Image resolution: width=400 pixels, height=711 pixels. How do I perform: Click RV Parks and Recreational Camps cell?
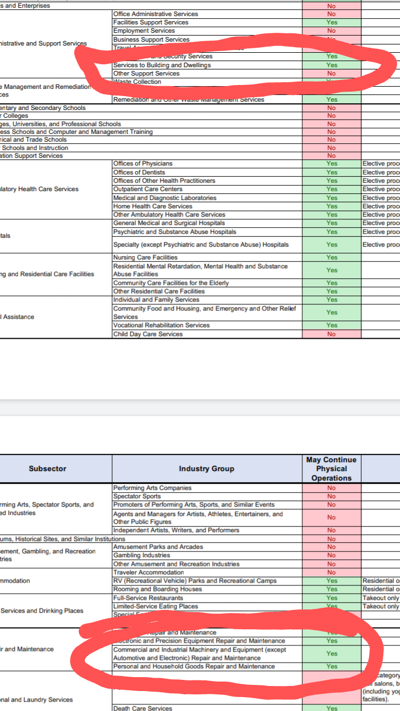[x=207, y=580]
